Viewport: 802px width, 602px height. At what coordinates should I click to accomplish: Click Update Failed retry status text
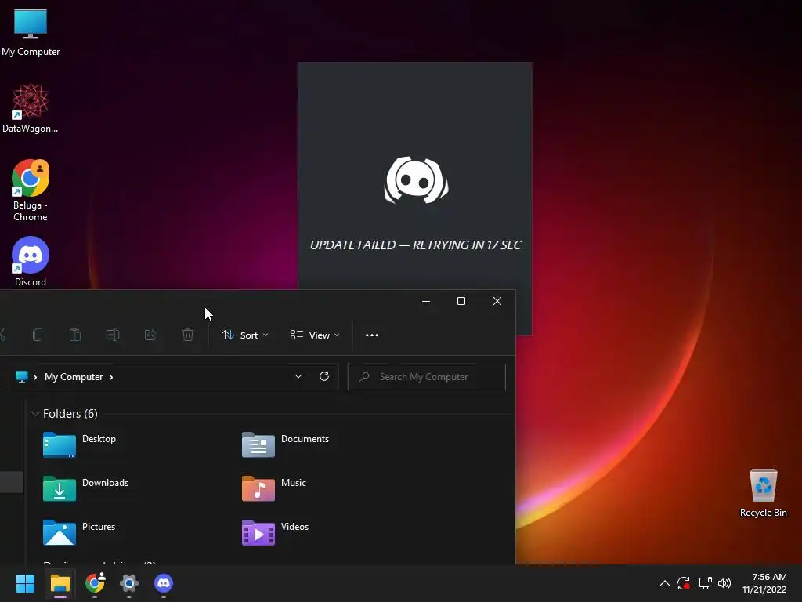[x=415, y=245]
